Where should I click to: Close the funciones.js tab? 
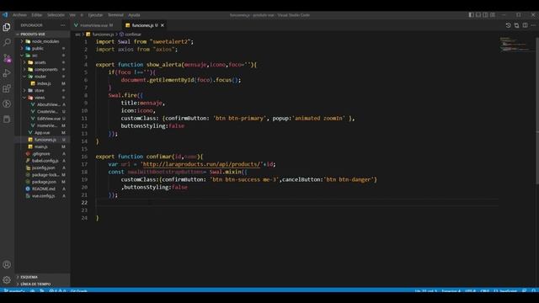pyautogui.click(x=163, y=25)
